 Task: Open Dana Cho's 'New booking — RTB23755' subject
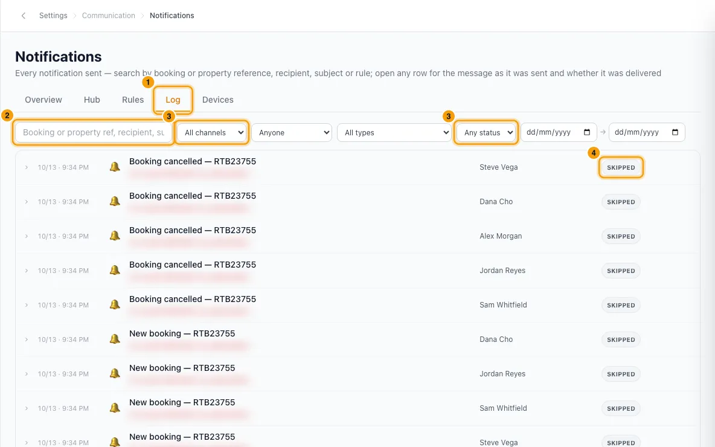[182, 333]
